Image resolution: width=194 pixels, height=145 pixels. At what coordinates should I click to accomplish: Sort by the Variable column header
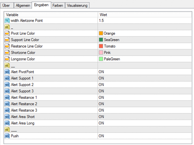coord(51,14)
